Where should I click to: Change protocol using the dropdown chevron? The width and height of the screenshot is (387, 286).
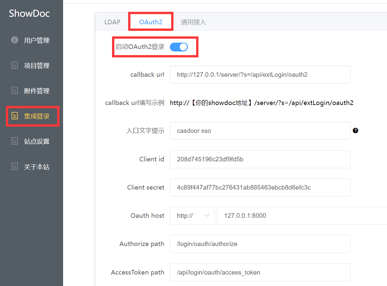207,215
